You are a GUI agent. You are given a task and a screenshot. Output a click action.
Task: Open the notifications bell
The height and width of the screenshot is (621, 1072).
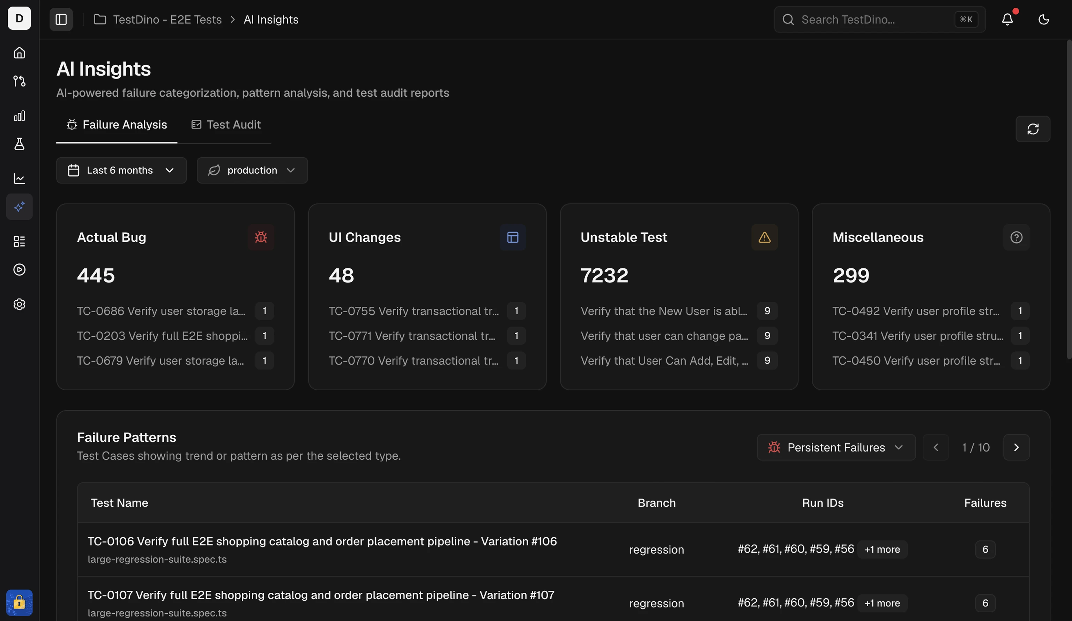click(1007, 20)
